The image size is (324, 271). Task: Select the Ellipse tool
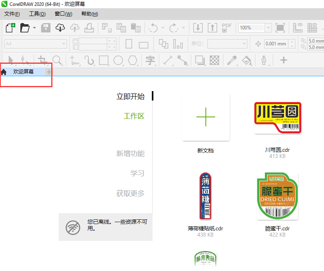point(119,60)
